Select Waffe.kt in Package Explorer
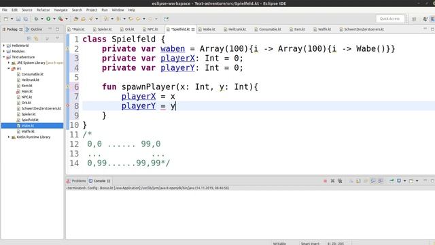The image size is (435, 245). [28, 131]
